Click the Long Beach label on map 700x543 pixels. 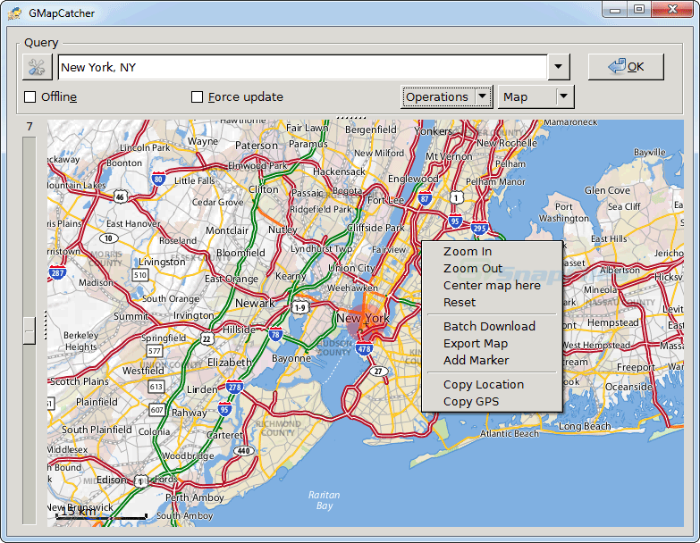pyautogui.click(x=585, y=427)
